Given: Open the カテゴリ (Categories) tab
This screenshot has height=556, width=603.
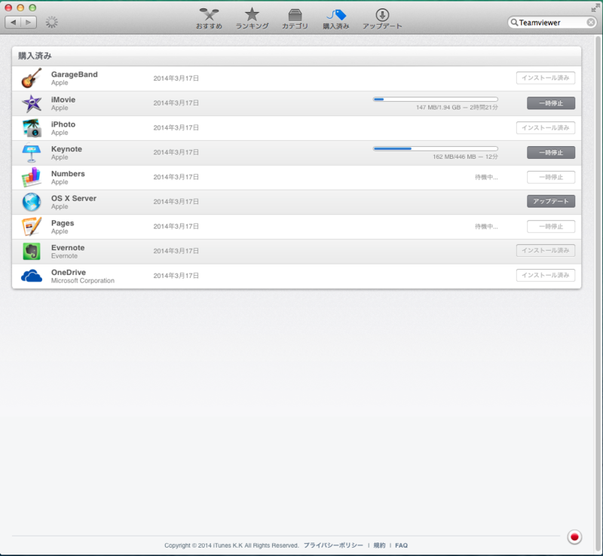Looking at the screenshot, I should [295, 19].
